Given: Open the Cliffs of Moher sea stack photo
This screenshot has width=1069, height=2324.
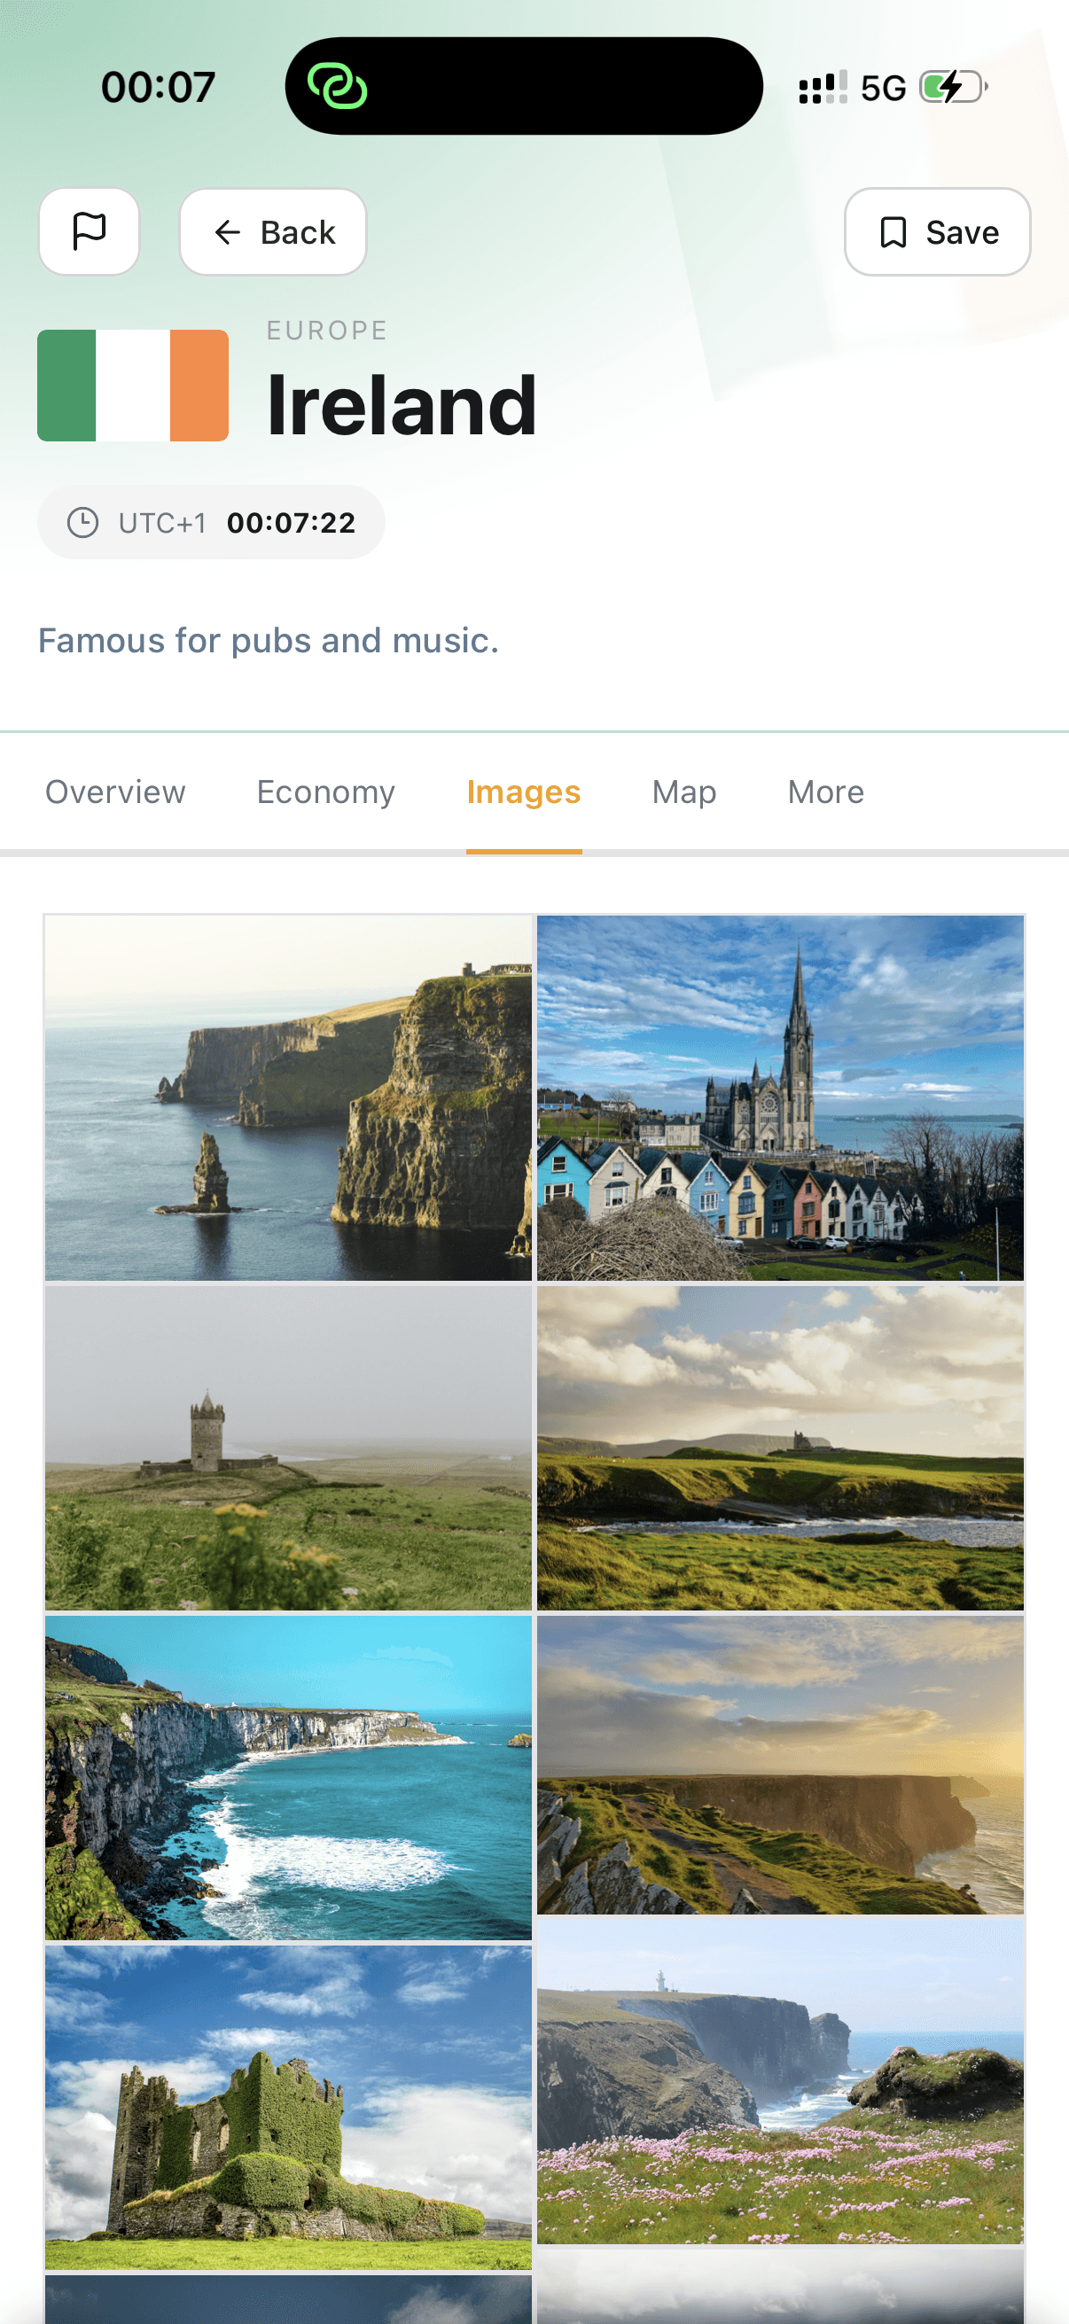Looking at the screenshot, I should tap(289, 1098).
